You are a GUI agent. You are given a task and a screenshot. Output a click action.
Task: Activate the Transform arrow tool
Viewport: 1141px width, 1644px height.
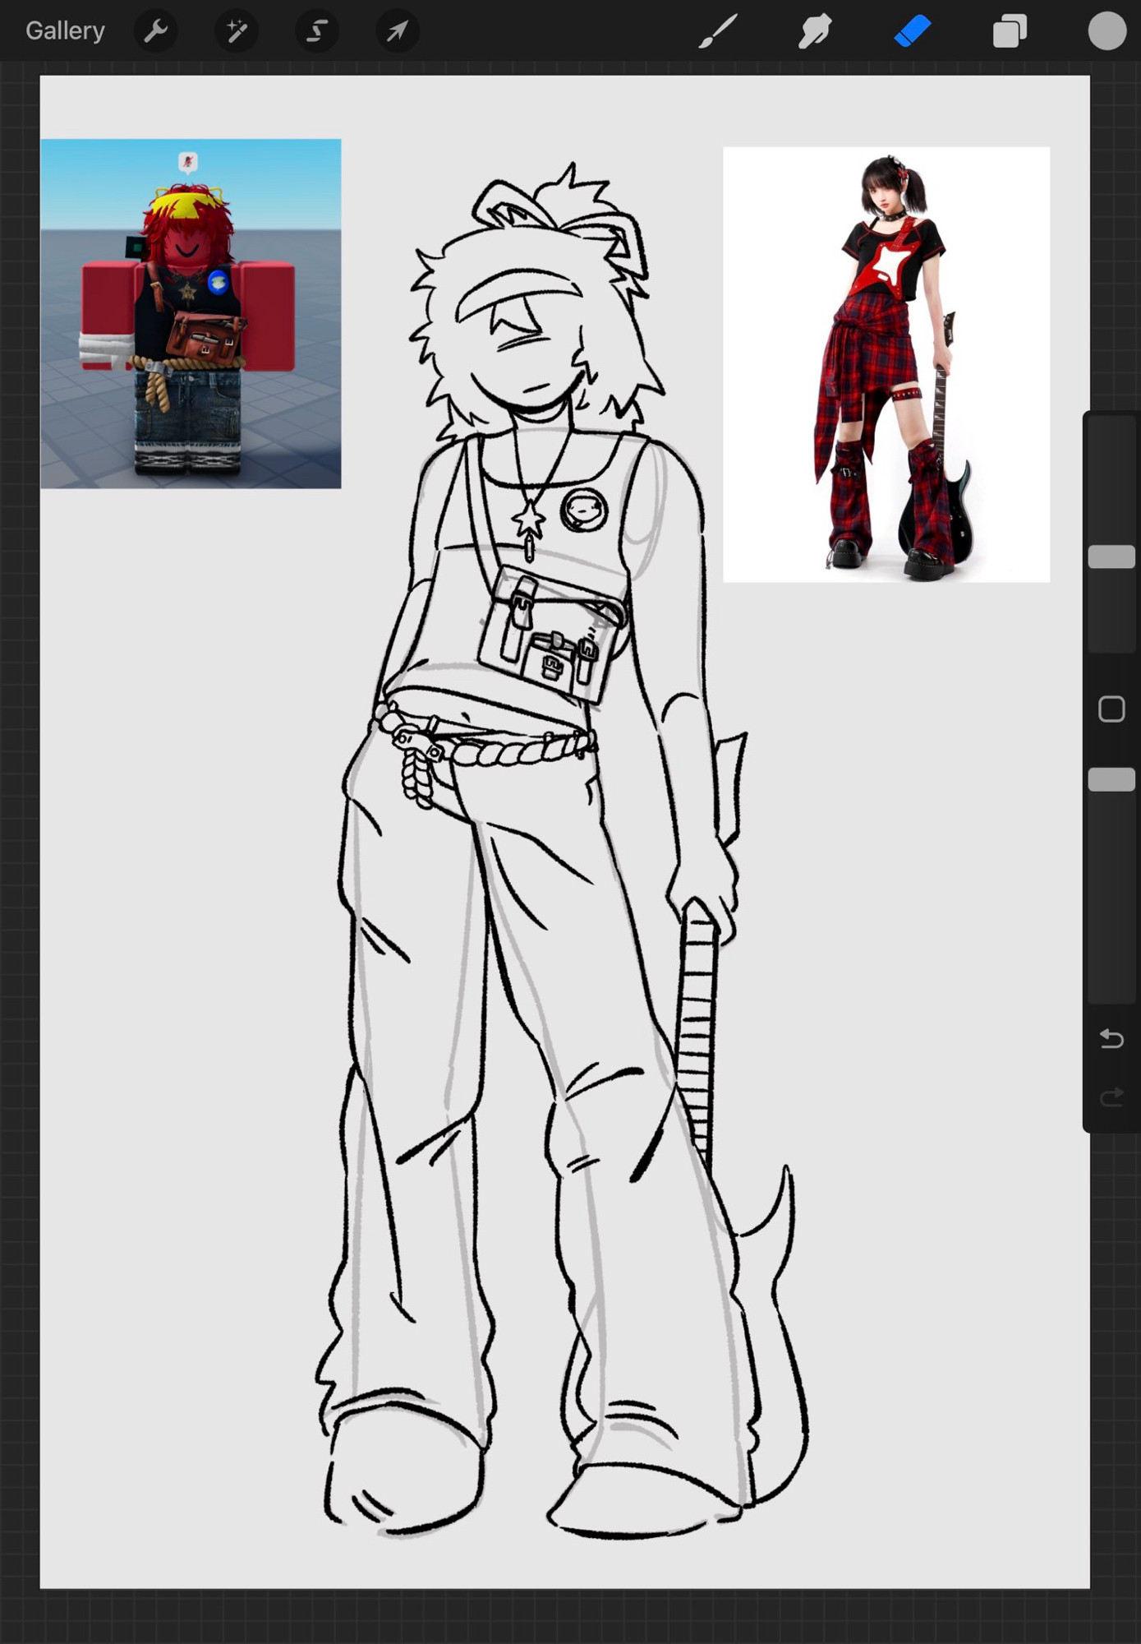coord(398,31)
